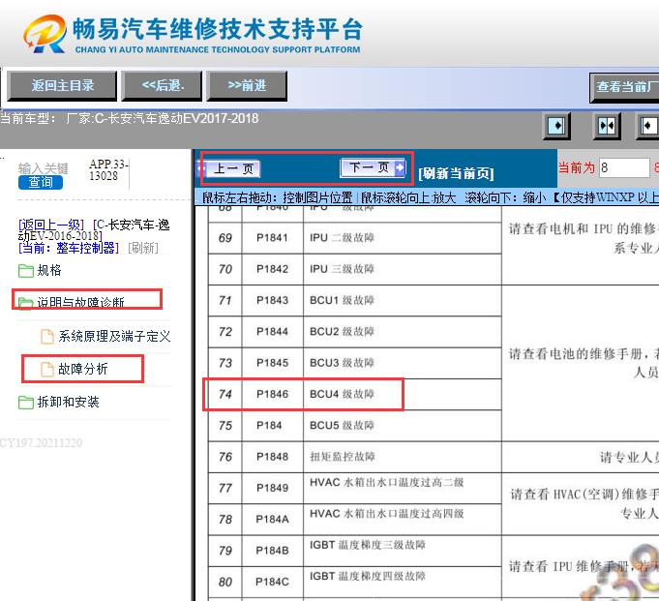The image size is (659, 601).
Task: Click IGBT 温度梯度三级故障 text
Action: click(368, 545)
